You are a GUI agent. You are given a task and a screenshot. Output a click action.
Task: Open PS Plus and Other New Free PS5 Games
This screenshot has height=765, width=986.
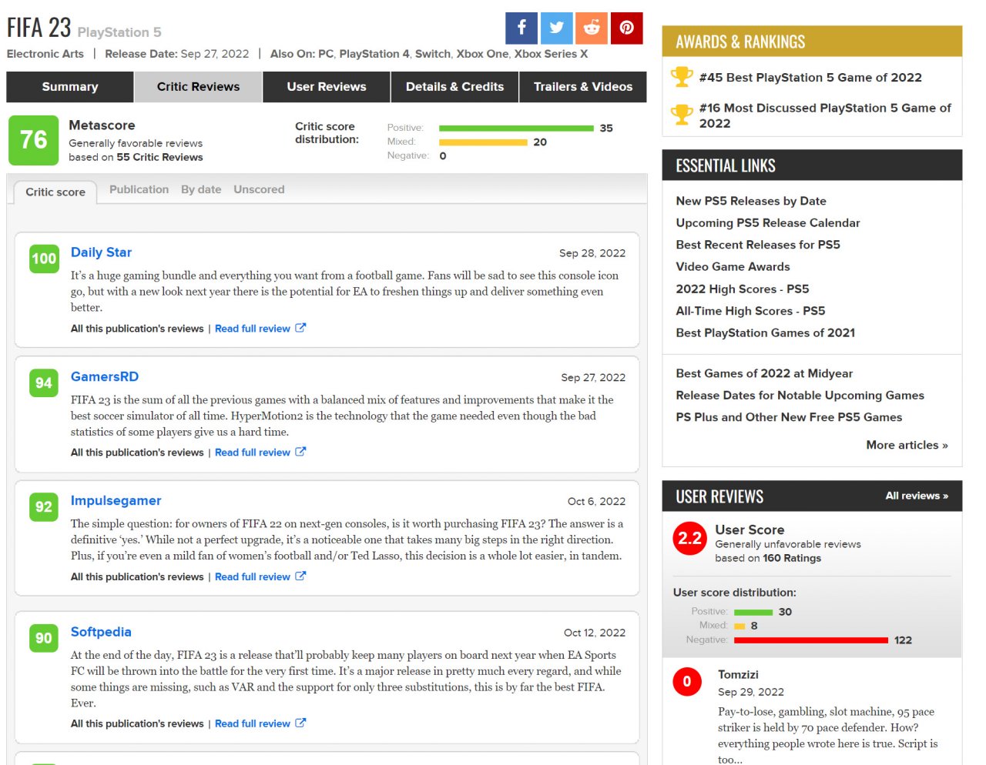tap(789, 417)
